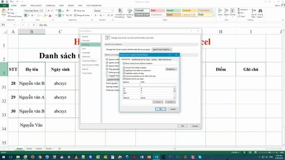Click the Undo arrow icon
This screenshot has width=285, height=160.
tap(11, 2)
